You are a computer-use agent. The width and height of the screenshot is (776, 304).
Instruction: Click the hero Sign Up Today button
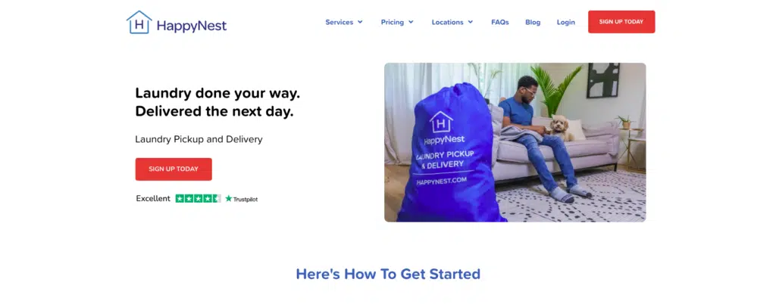[x=174, y=169]
